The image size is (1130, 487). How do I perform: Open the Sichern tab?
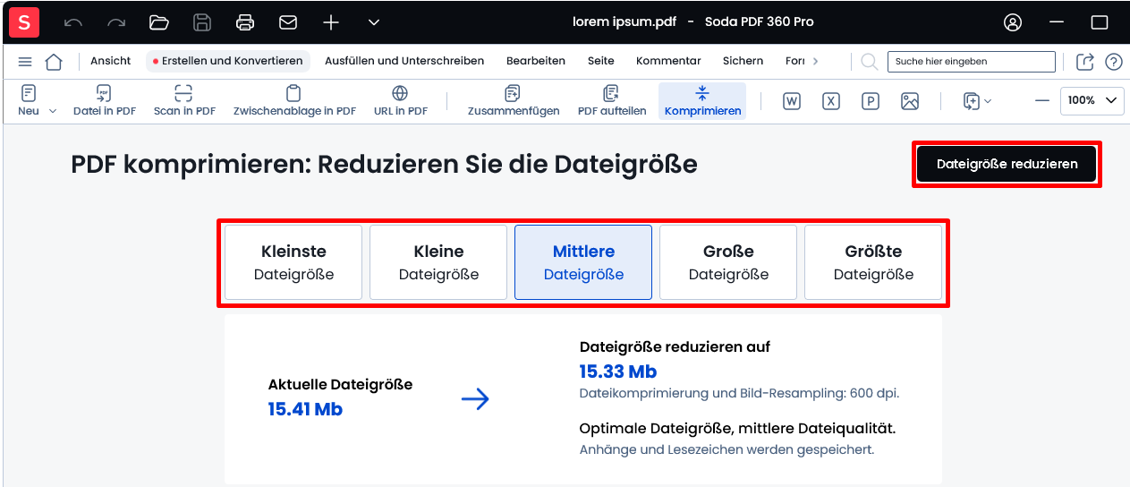[743, 61]
